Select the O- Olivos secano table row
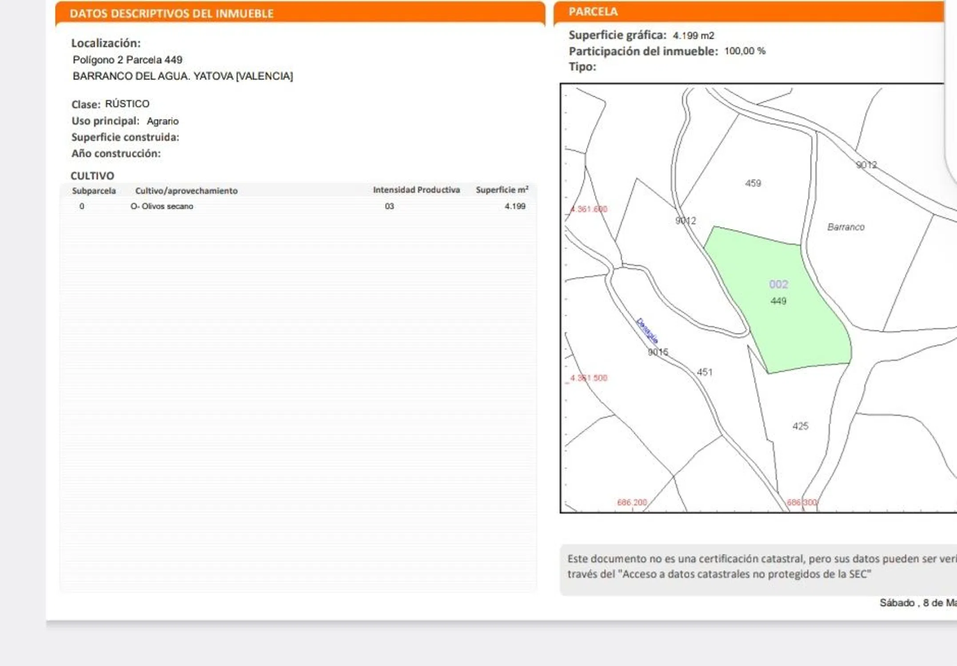Screen dimensions: 957x666 (x=162, y=206)
